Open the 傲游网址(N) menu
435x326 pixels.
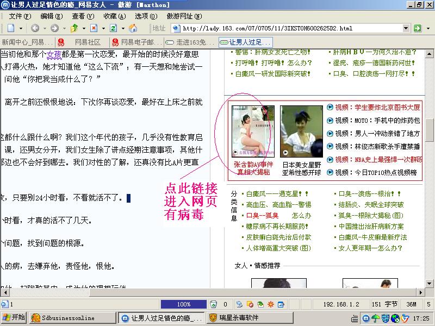pos(184,16)
